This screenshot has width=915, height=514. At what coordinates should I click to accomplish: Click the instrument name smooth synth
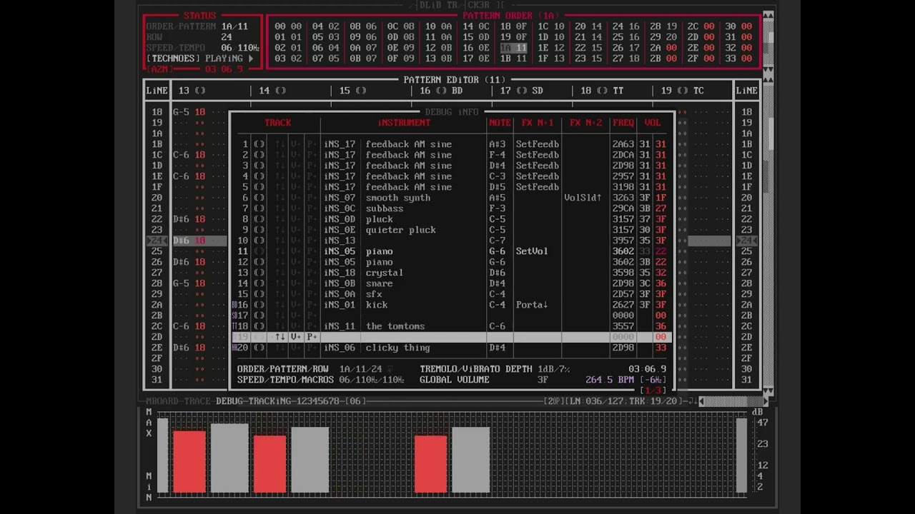pos(398,198)
